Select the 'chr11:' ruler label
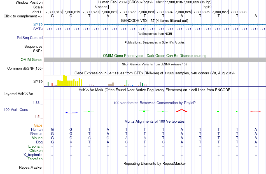The width and height of the screenshot is (266, 174). click(38, 12)
